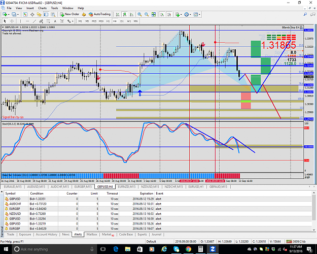Screen dimensions: 317x254
Task: Open the MetaEditor yellow book icon
Action: 84,14
